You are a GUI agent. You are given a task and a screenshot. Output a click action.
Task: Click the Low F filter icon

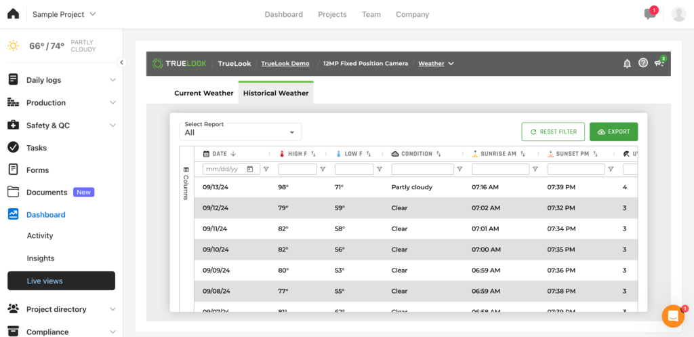point(380,169)
